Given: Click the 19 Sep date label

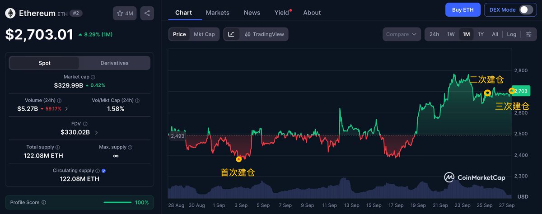Looking at the screenshot, I should tap(418, 205).
